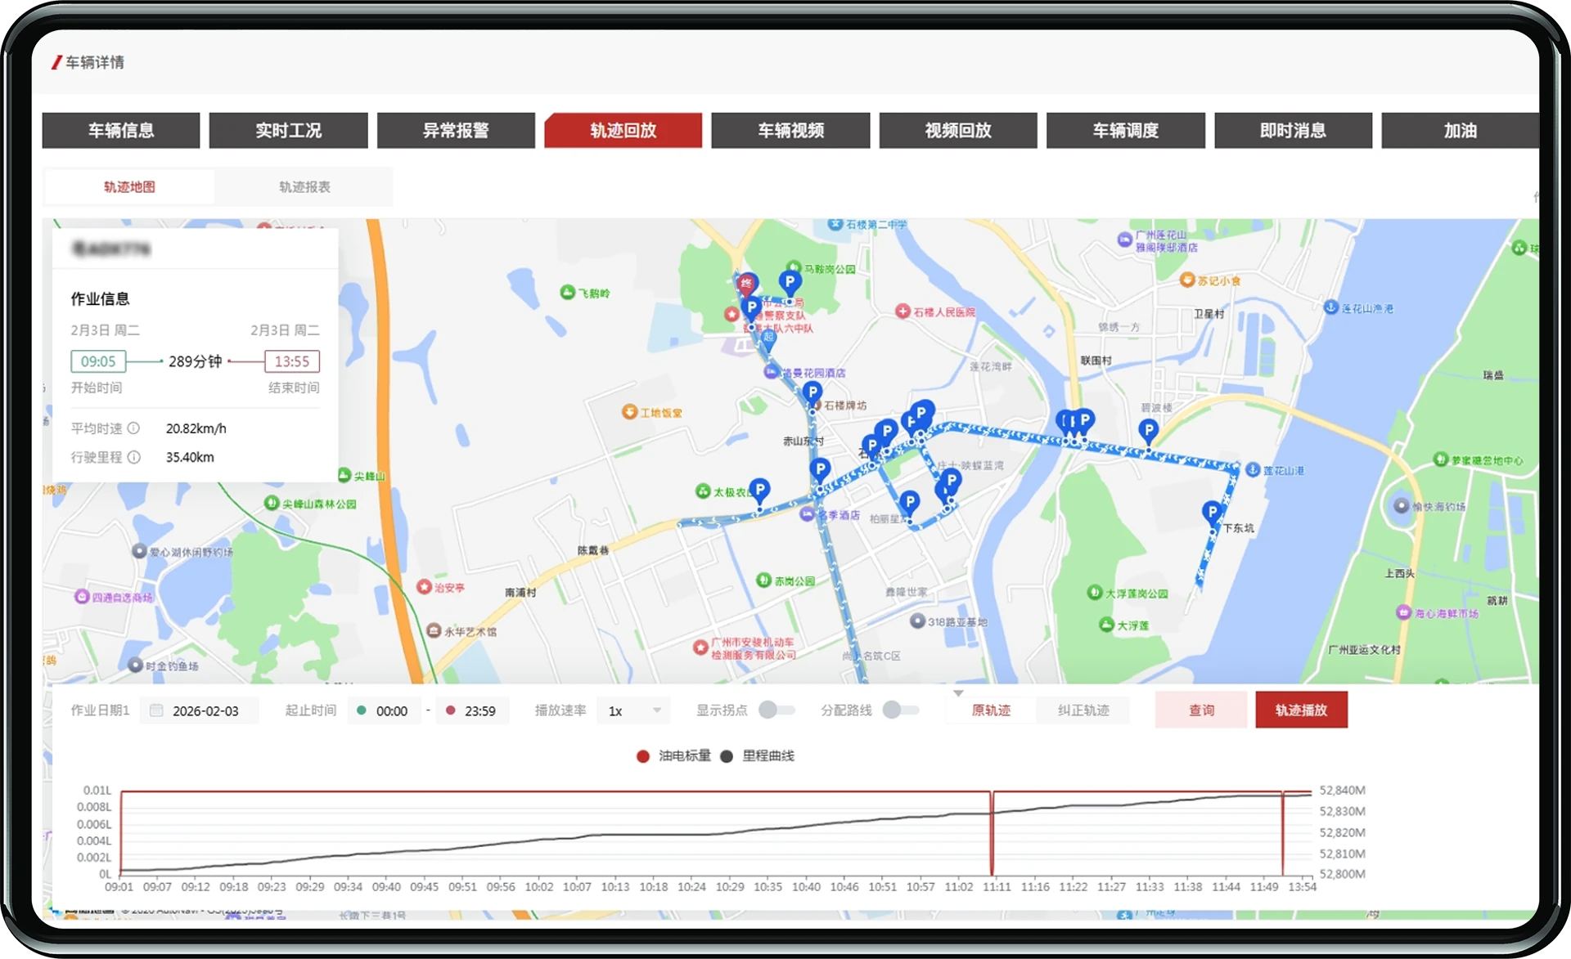This screenshot has width=1571, height=959.
Task: Toggle the 里程曲线 legend dot
Action: (x=727, y=756)
